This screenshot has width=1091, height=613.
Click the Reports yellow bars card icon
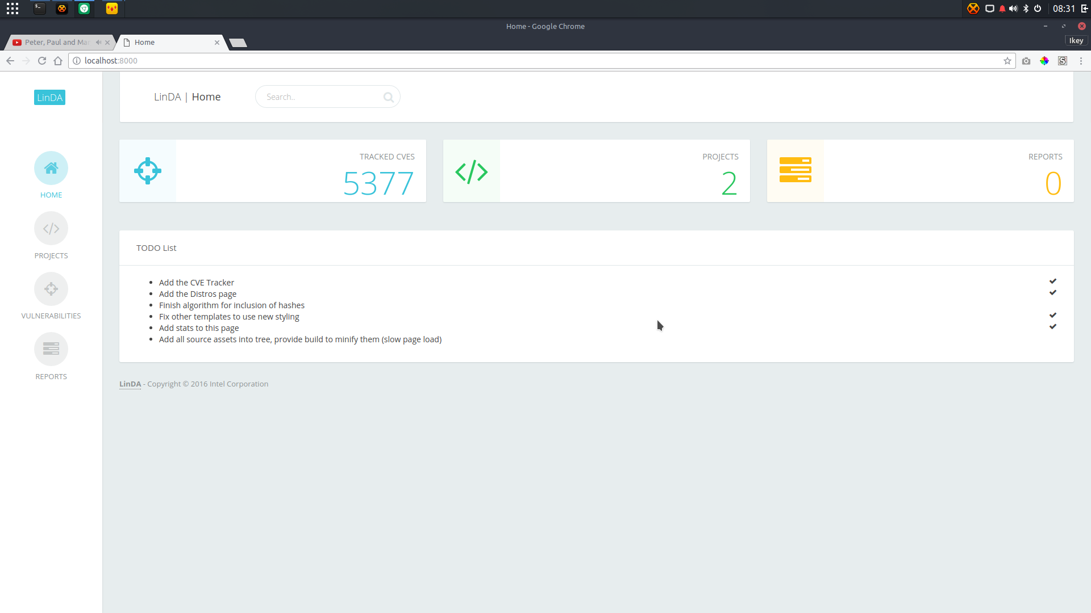pos(796,170)
